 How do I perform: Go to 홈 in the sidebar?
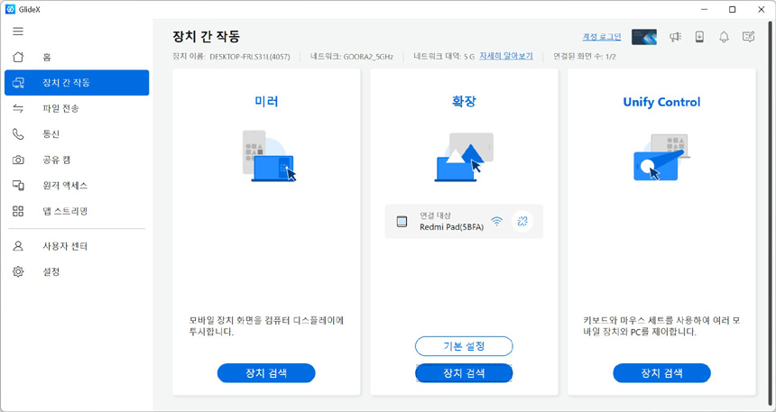click(47, 57)
